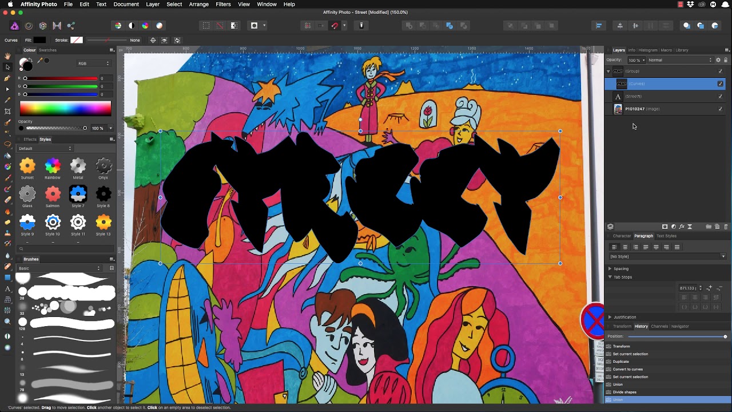Click the Adjustments icon below layers
This screenshot has height=412, width=732.
pyautogui.click(x=673, y=227)
